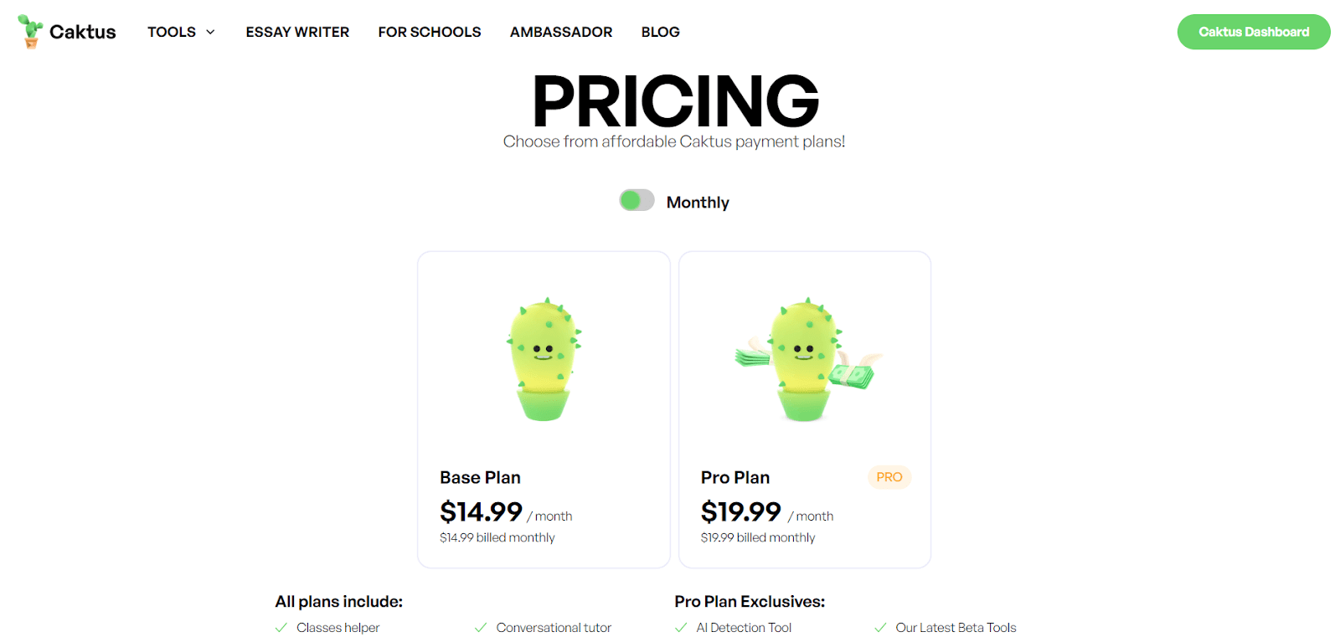Open the FOR SCHOOLS page
The height and width of the screenshot is (637, 1340).
430,32
